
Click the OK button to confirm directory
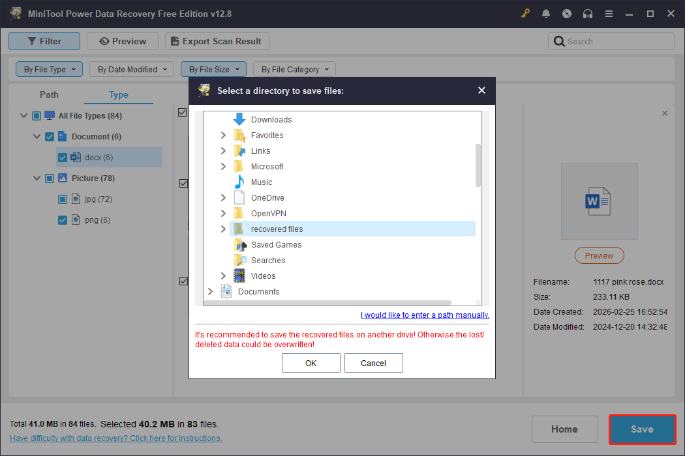coord(311,363)
